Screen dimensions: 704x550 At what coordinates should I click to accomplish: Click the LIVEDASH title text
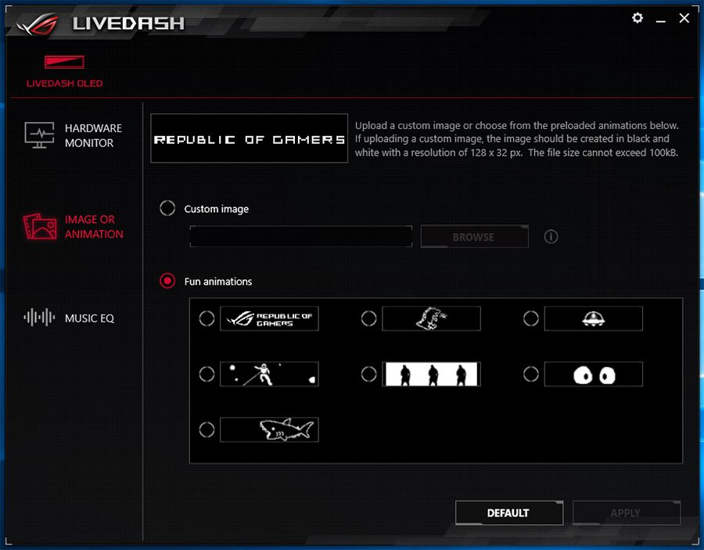click(x=128, y=23)
